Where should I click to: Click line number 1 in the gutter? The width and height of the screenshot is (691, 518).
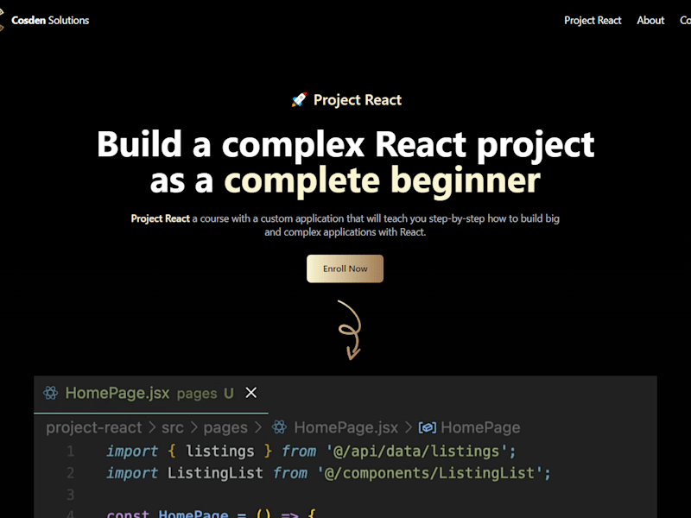click(71, 452)
